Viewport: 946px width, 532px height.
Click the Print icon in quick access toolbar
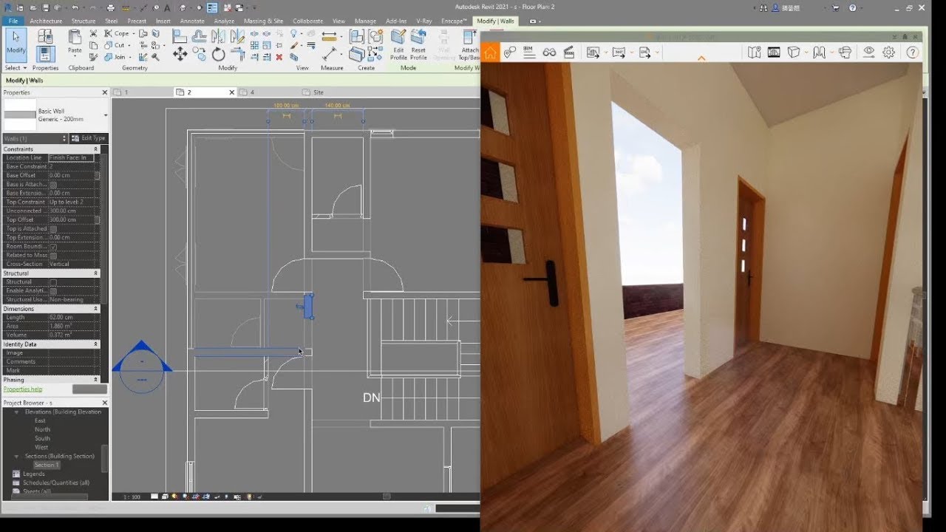[x=111, y=8]
